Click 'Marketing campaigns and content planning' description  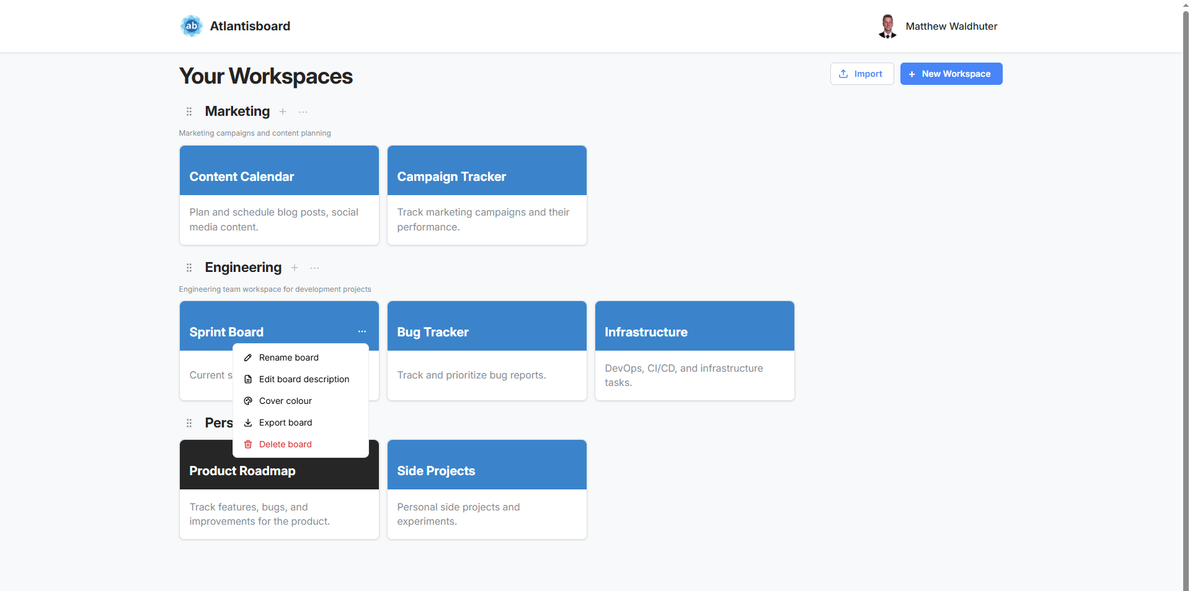[x=255, y=133]
